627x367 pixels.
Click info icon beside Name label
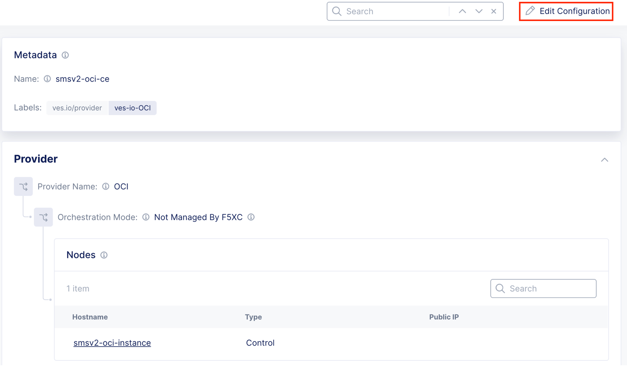tap(47, 79)
